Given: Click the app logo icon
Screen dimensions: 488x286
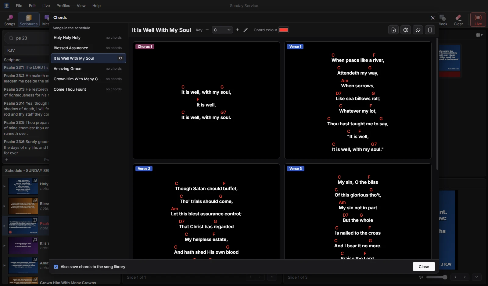Looking at the screenshot, I should point(6,5).
